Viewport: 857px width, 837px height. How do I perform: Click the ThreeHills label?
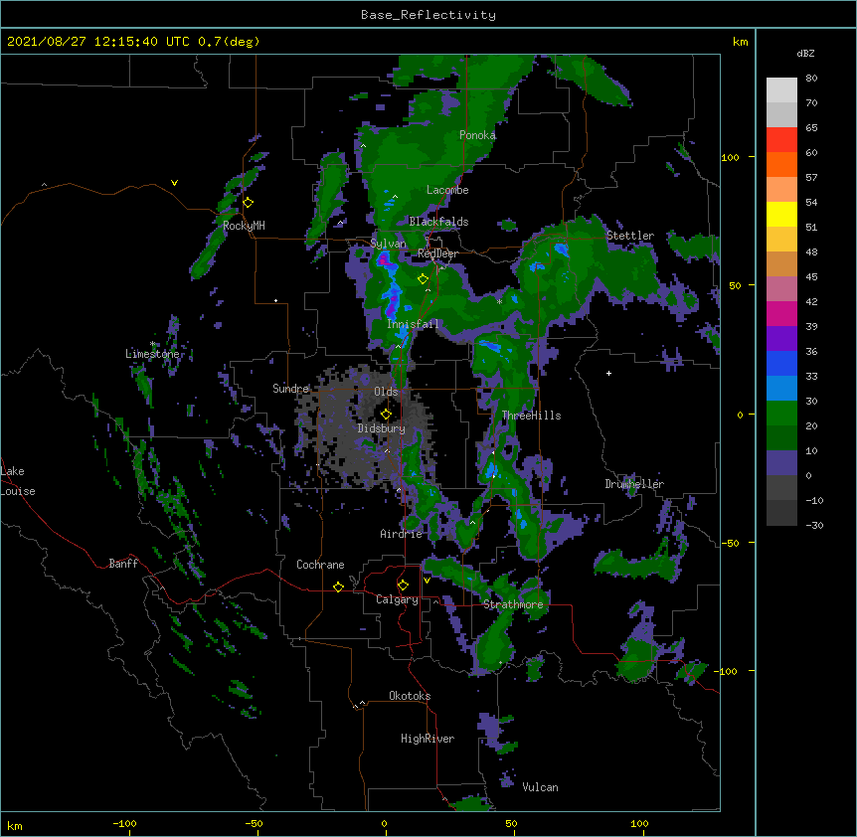531,416
